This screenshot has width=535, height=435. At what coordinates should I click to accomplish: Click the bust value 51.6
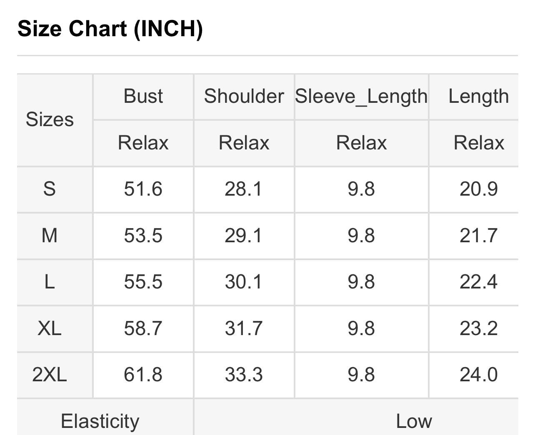coord(143,189)
